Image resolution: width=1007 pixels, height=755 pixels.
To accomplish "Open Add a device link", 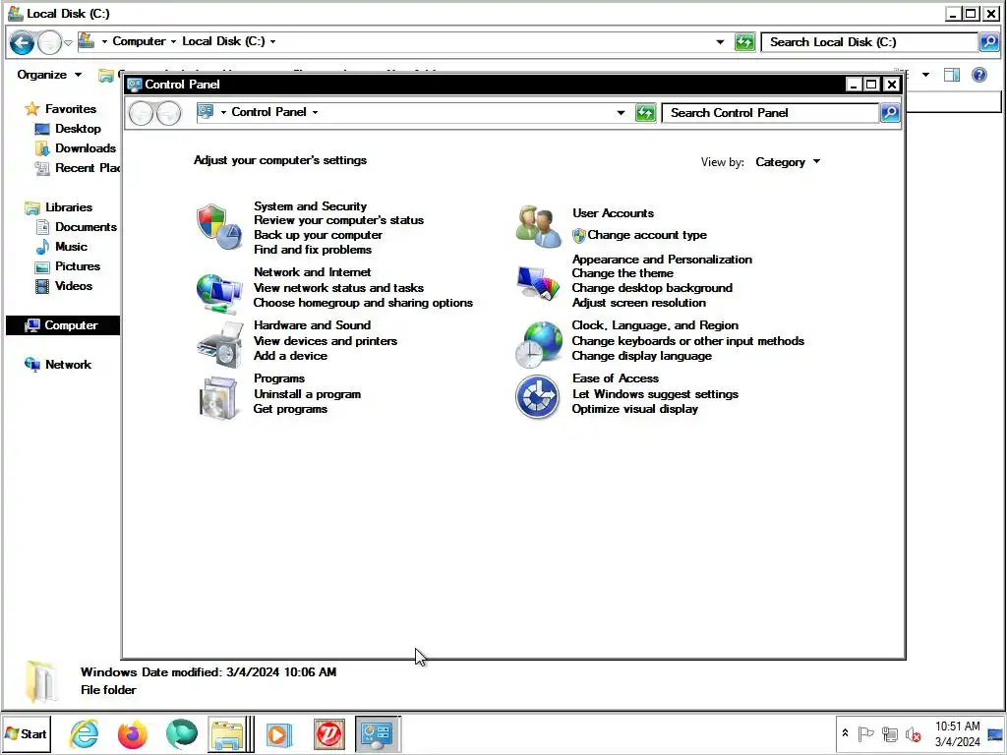I will (x=290, y=356).
